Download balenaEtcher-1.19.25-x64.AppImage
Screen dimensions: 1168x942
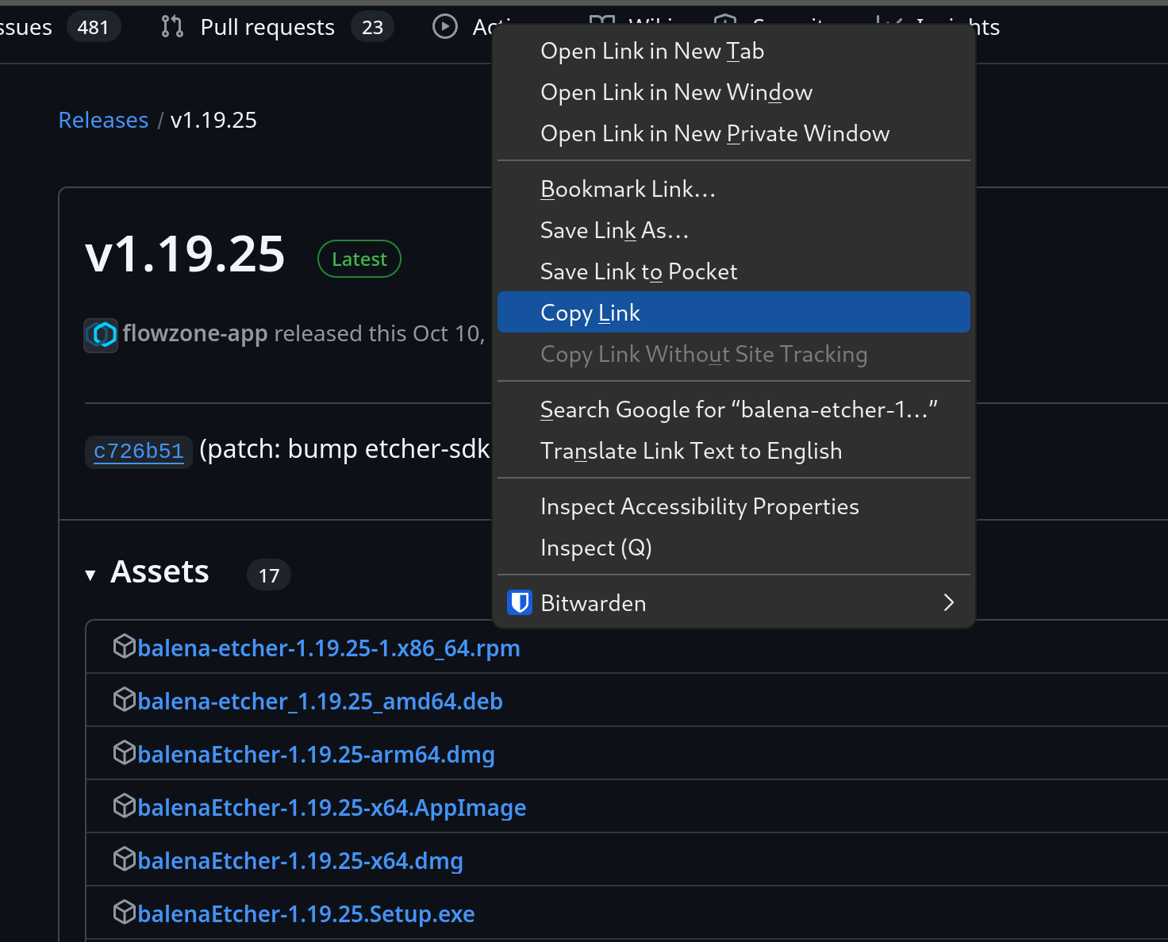coord(332,808)
